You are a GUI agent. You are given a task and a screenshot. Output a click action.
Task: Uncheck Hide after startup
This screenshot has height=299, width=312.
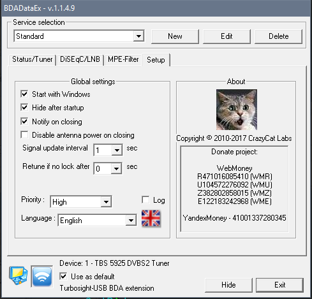[x=24, y=107]
